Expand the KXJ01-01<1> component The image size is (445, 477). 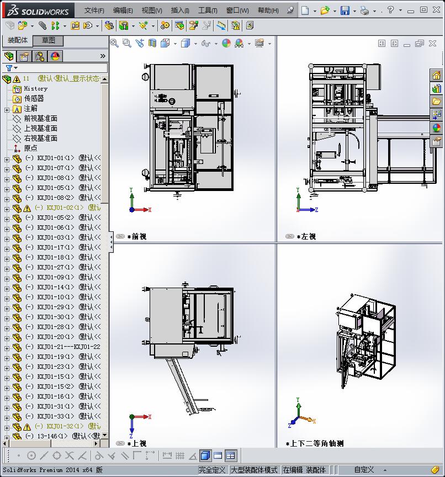7,159
